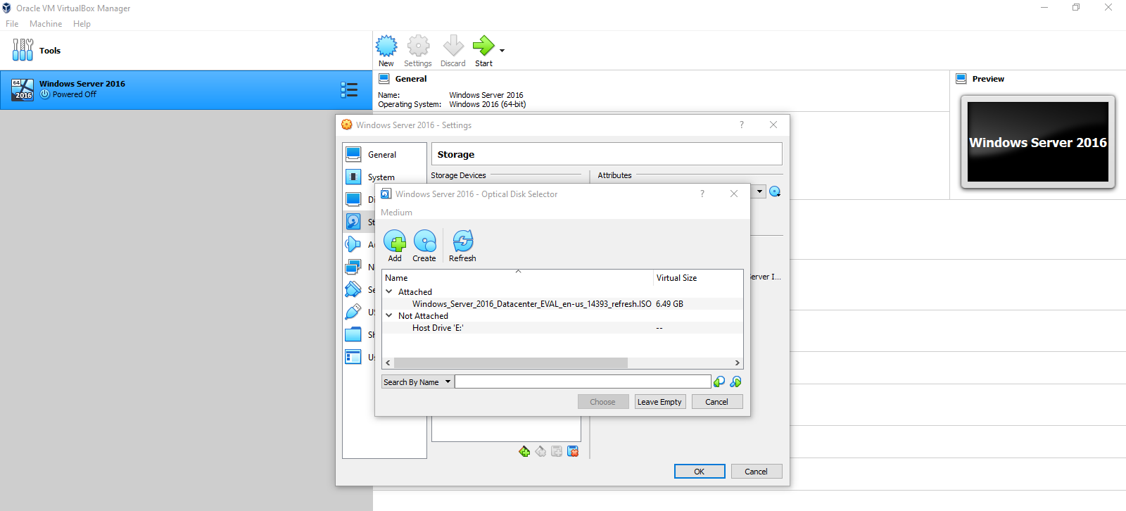Screen dimensions: 1126x511
Task: Open the Search By Name dropdown
Action: [x=417, y=382]
